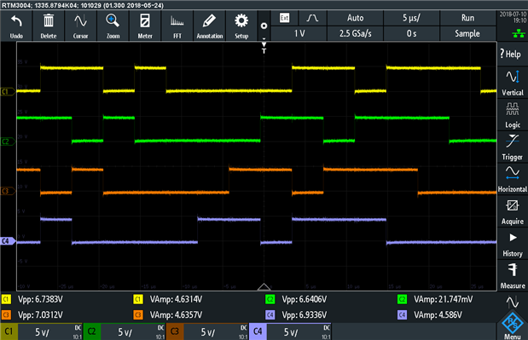The height and width of the screenshot is (340, 528).
Task: Click the bottom time reference triangle
Action: click(x=264, y=286)
